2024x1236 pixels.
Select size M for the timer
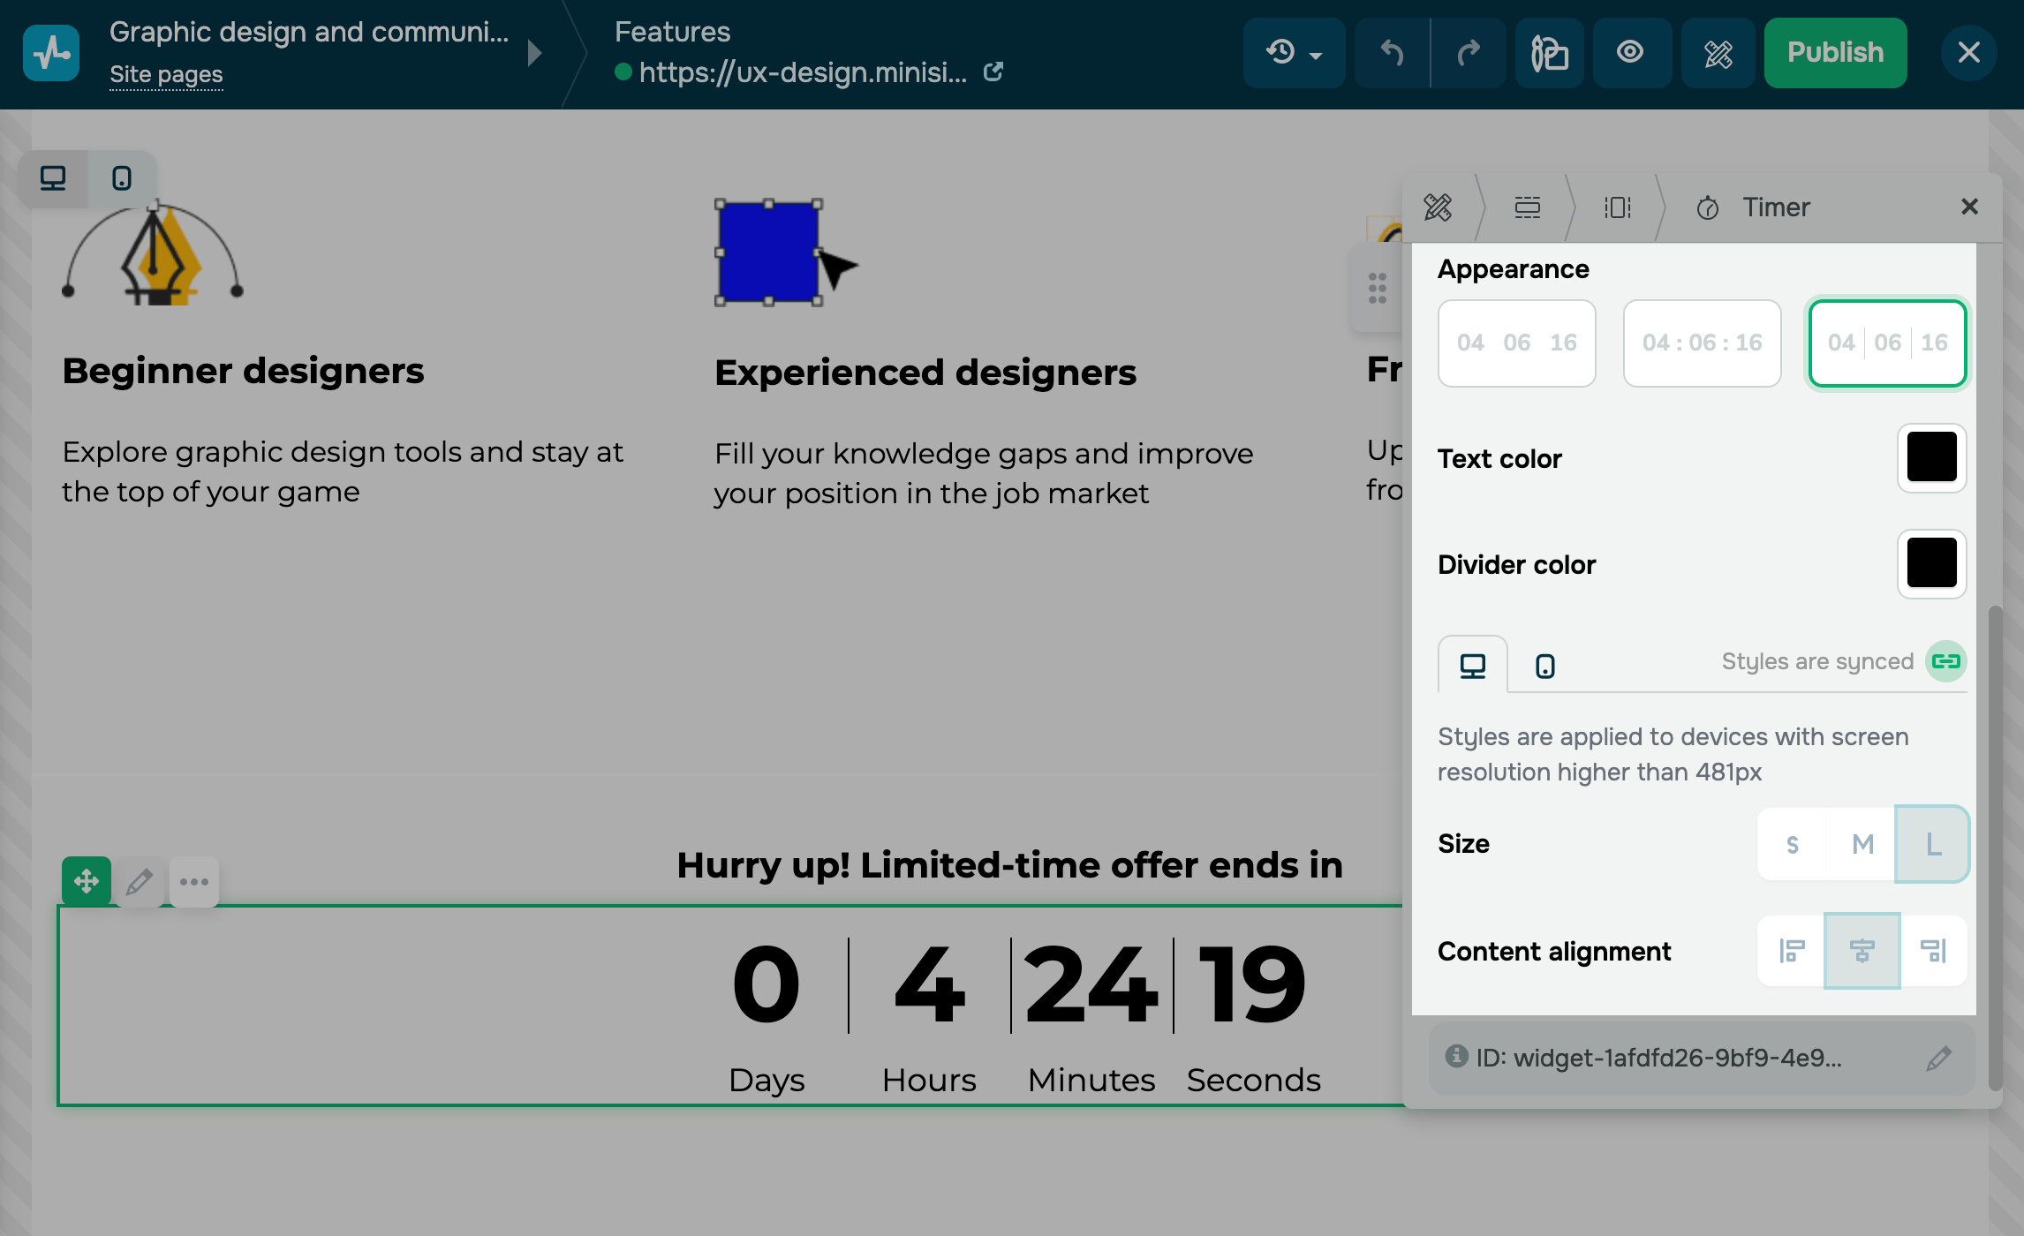pyautogui.click(x=1862, y=844)
